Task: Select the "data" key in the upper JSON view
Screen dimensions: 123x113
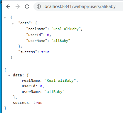Action: [25, 23]
